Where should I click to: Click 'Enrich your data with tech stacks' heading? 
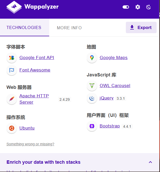coord(43,162)
